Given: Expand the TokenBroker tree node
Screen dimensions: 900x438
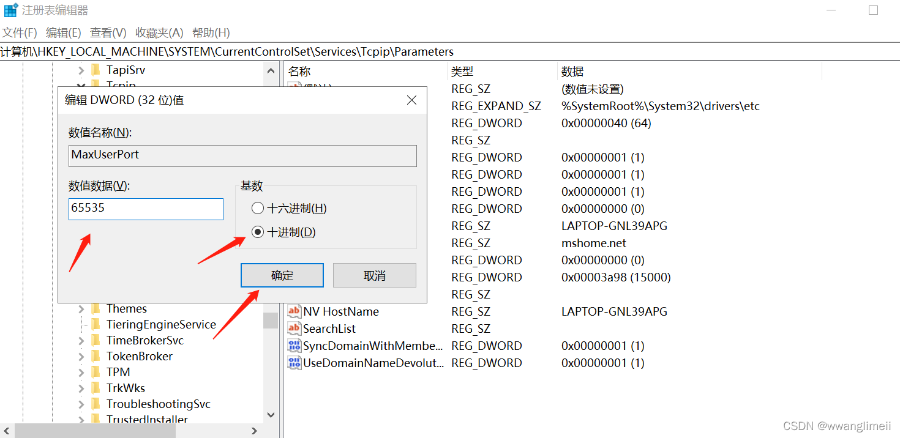Looking at the screenshot, I should (x=81, y=357).
